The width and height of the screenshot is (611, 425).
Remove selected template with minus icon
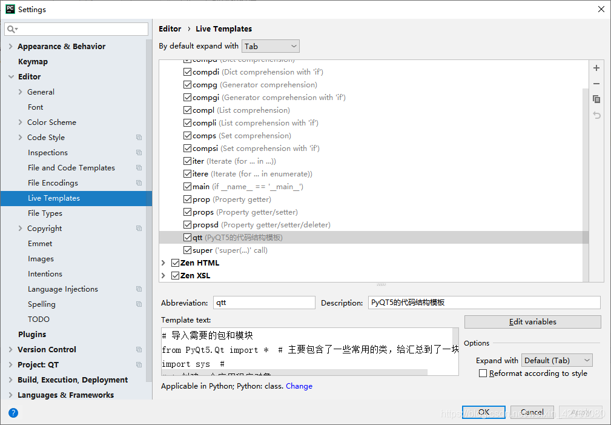pyautogui.click(x=596, y=84)
